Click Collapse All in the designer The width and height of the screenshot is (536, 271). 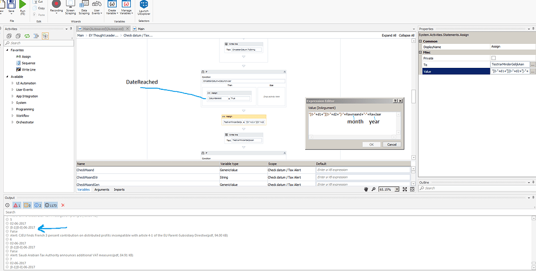tap(406, 36)
